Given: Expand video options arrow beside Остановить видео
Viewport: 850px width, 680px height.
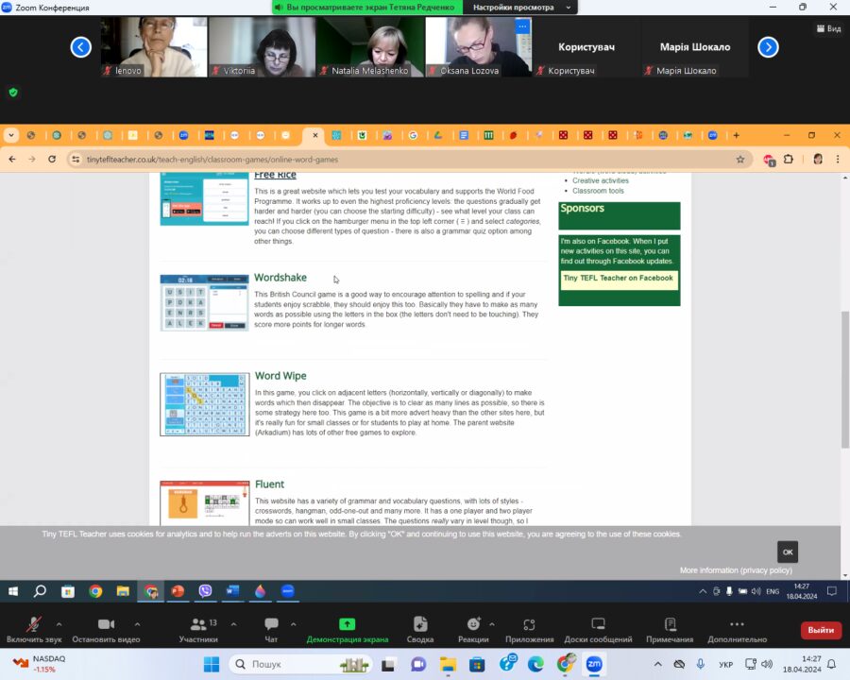Looking at the screenshot, I should tap(137, 624).
